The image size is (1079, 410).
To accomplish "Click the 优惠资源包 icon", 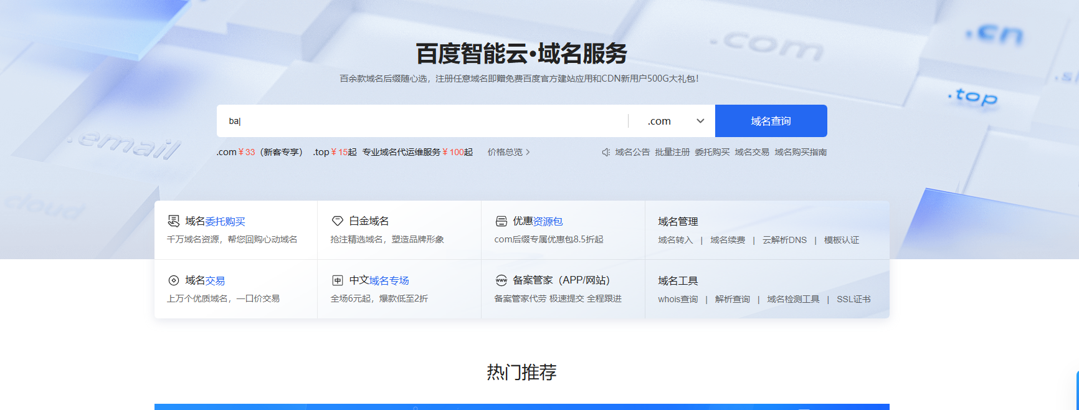I will [x=501, y=221].
